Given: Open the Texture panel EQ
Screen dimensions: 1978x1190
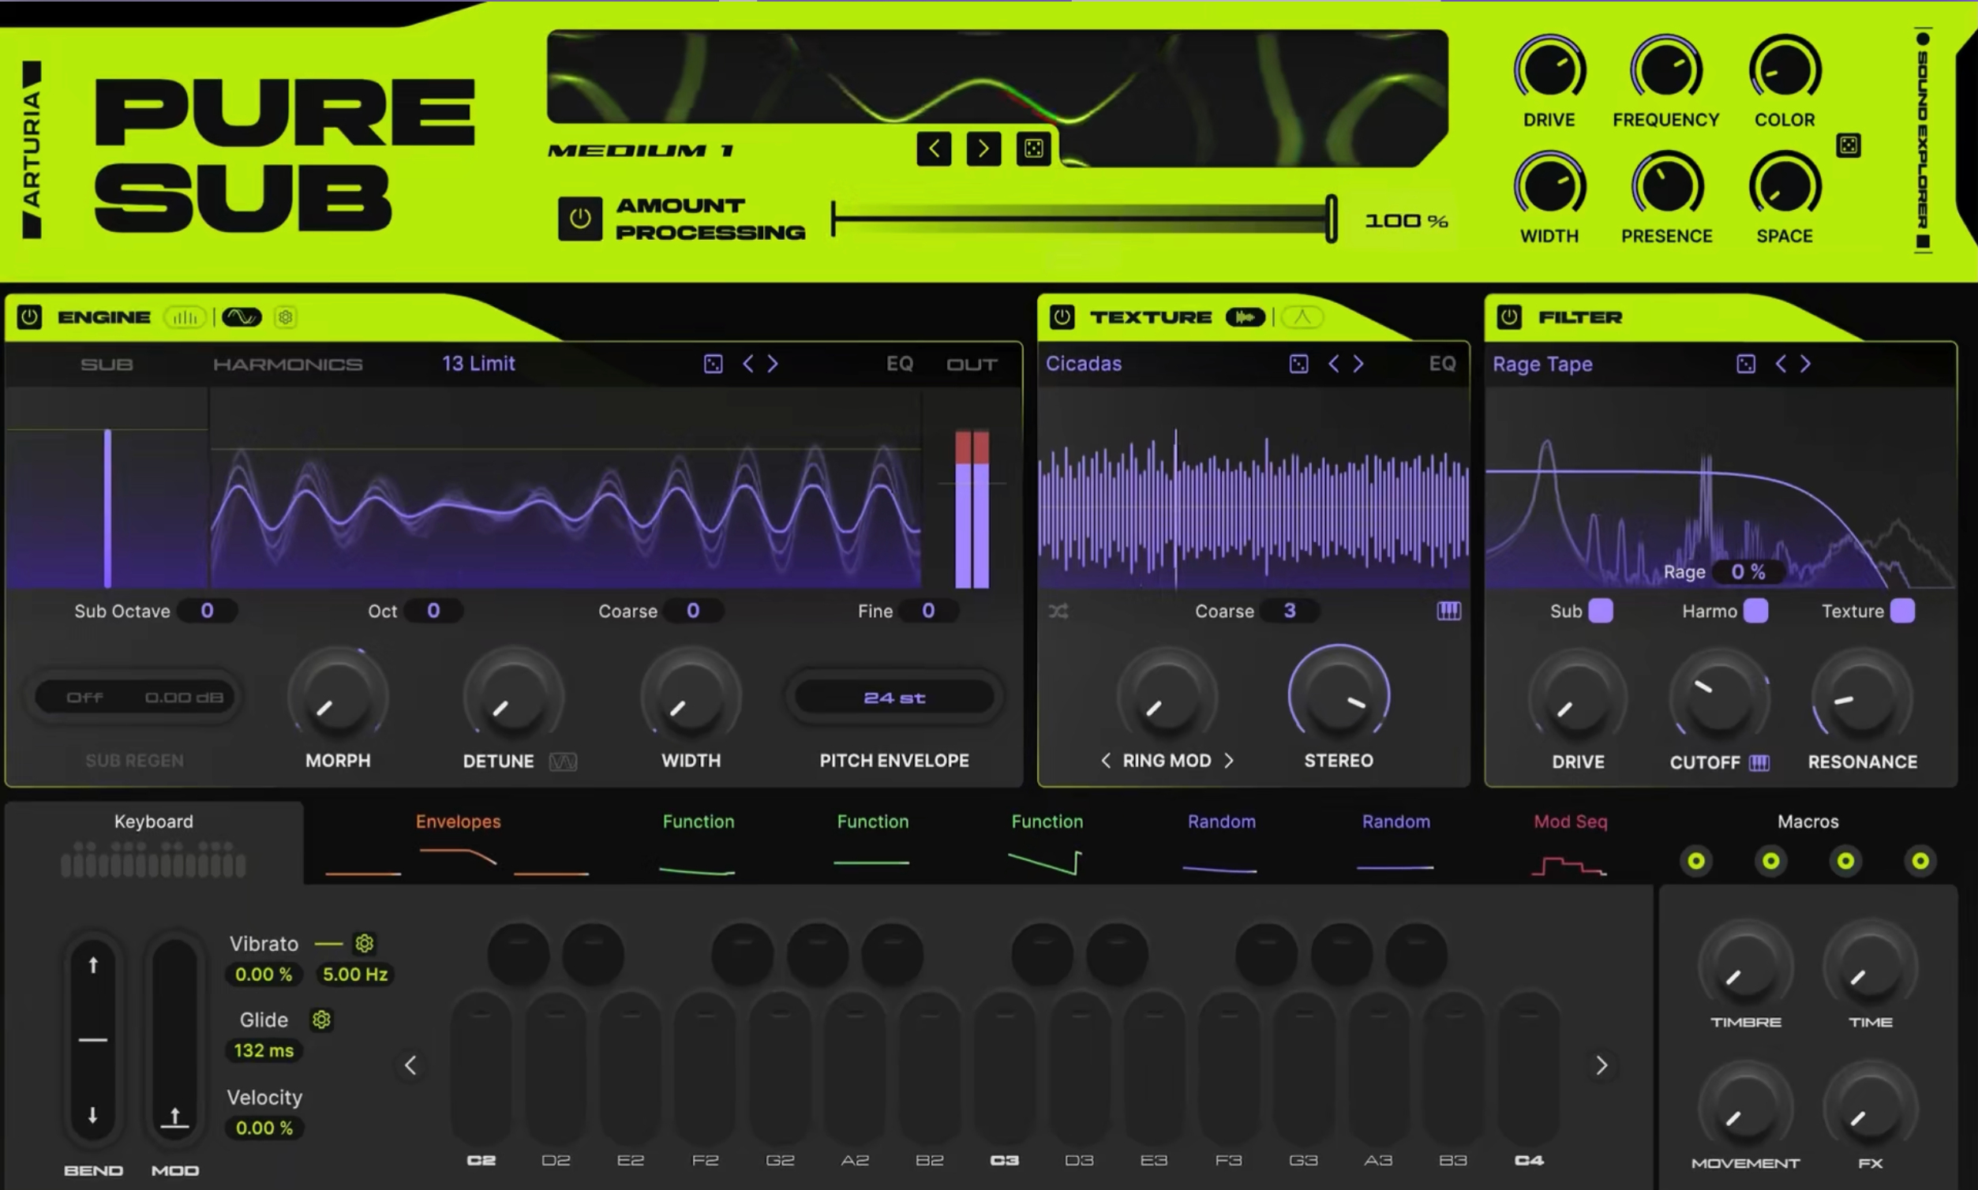Looking at the screenshot, I should (x=1442, y=364).
